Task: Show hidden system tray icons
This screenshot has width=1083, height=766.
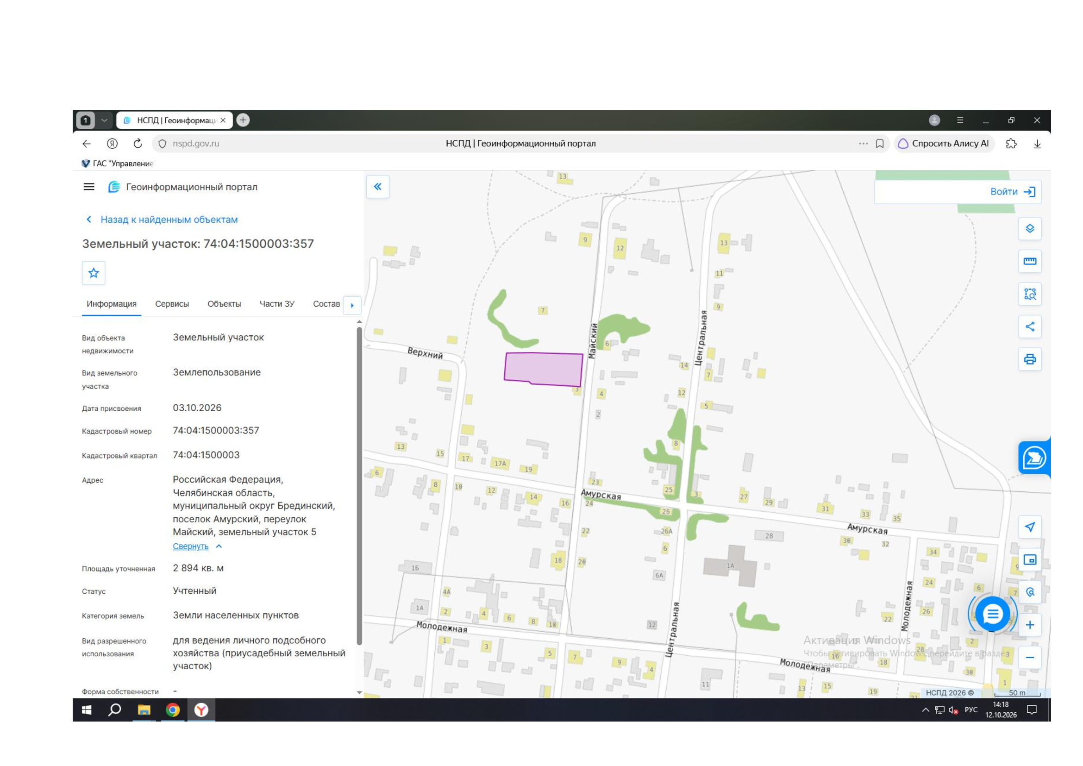Action: tap(925, 710)
